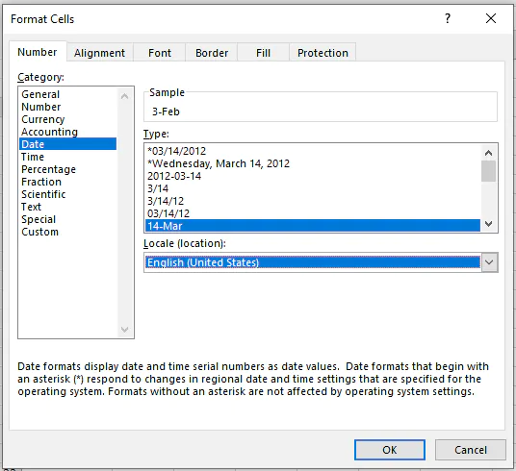
Task: Click the Category list scroll down arrow
Action: [x=125, y=329]
